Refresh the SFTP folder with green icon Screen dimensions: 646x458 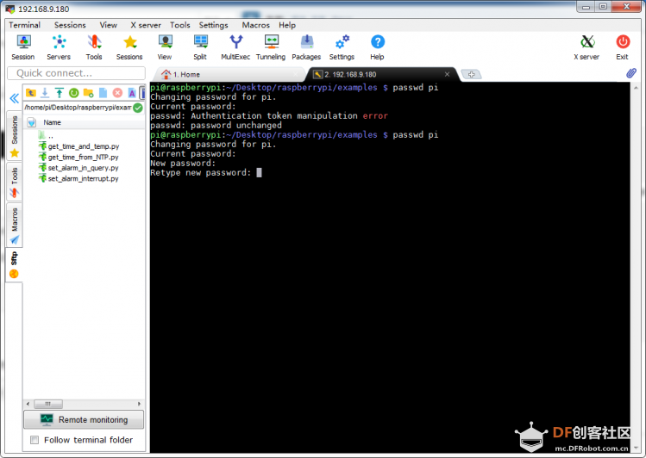pos(74,93)
